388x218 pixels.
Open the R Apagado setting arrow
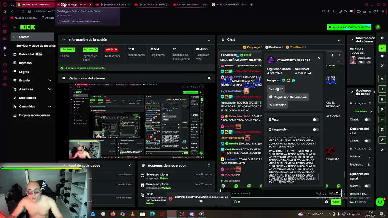pos(370,103)
